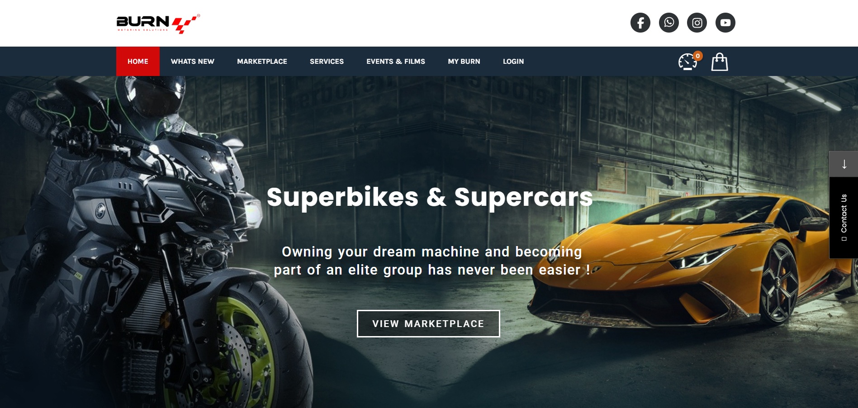Open the SERVICES menu
858x408 pixels.
click(x=327, y=62)
